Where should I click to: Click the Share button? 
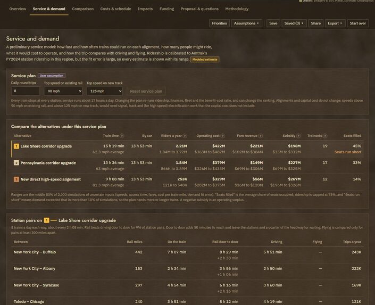coord(315,23)
